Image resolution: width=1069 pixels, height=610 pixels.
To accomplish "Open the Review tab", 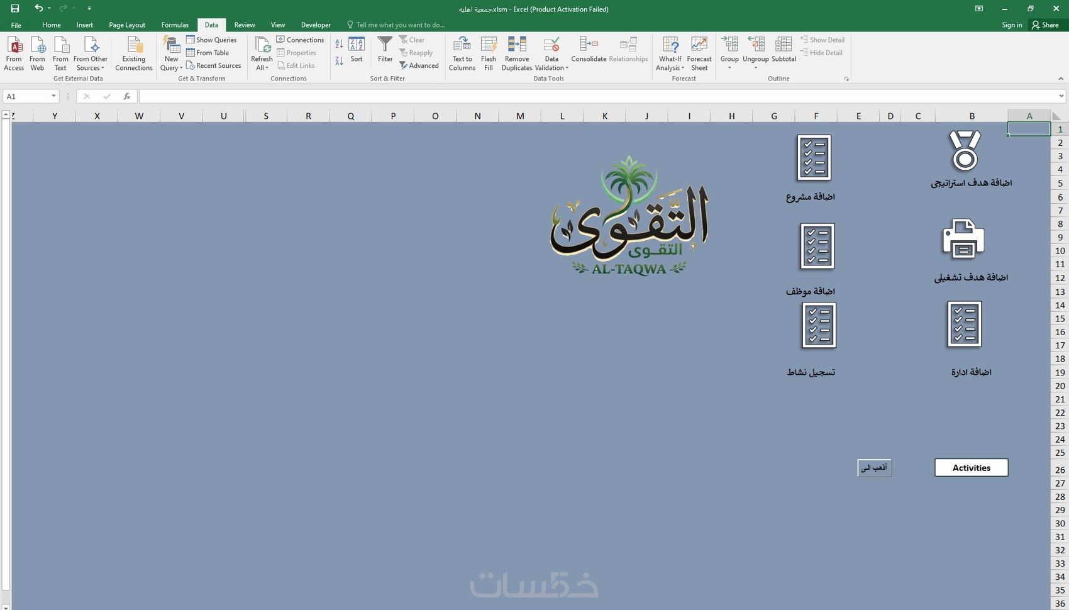I will coord(245,25).
